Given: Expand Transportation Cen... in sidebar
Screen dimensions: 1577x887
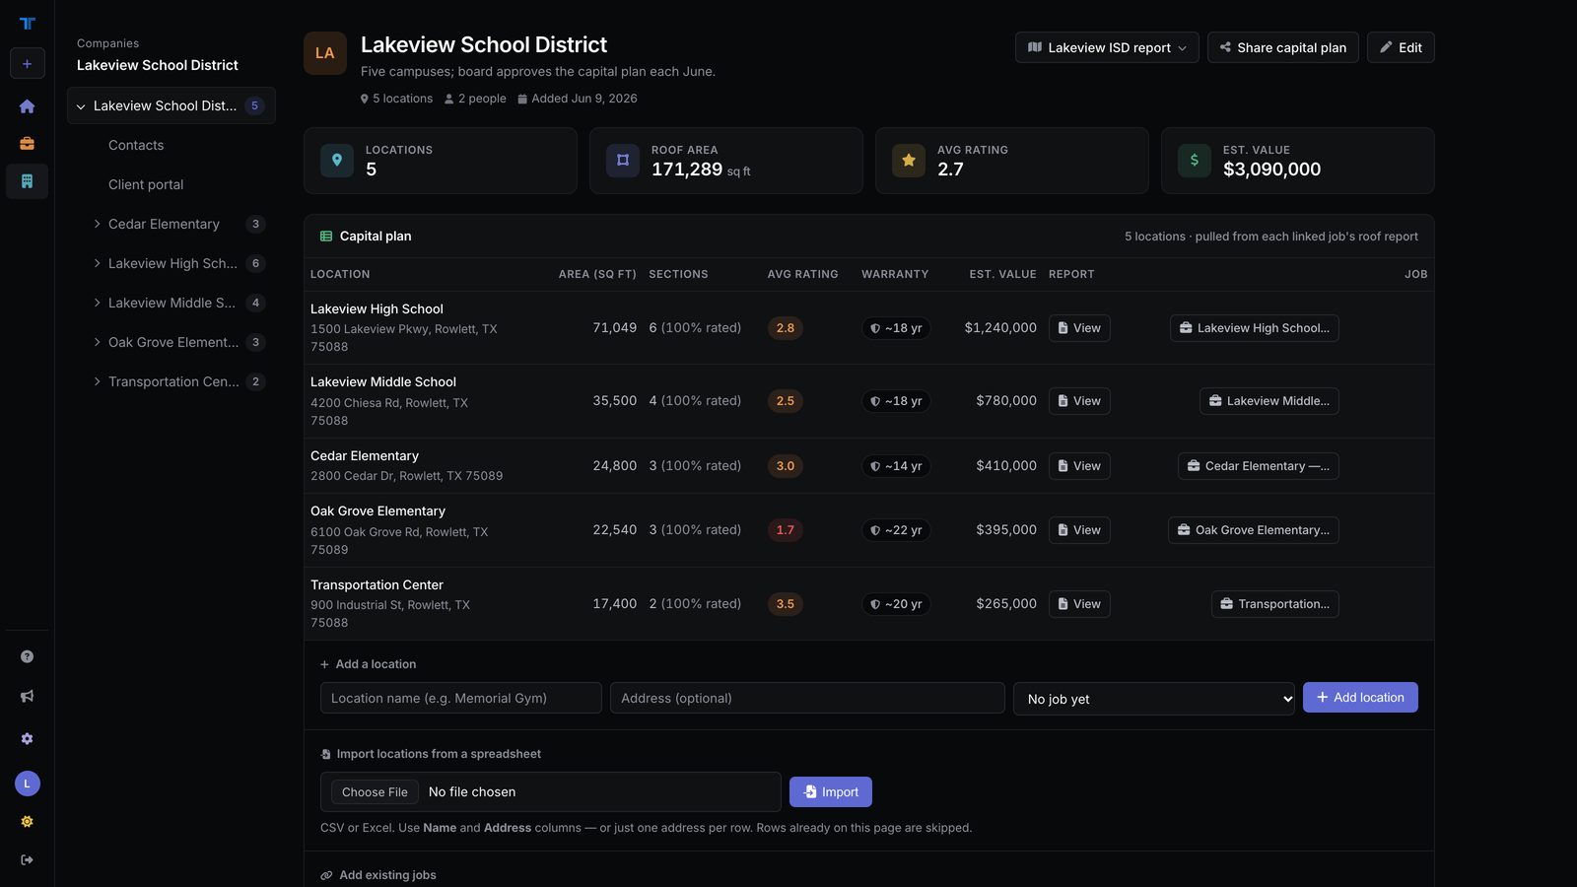Looking at the screenshot, I should [97, 381].
